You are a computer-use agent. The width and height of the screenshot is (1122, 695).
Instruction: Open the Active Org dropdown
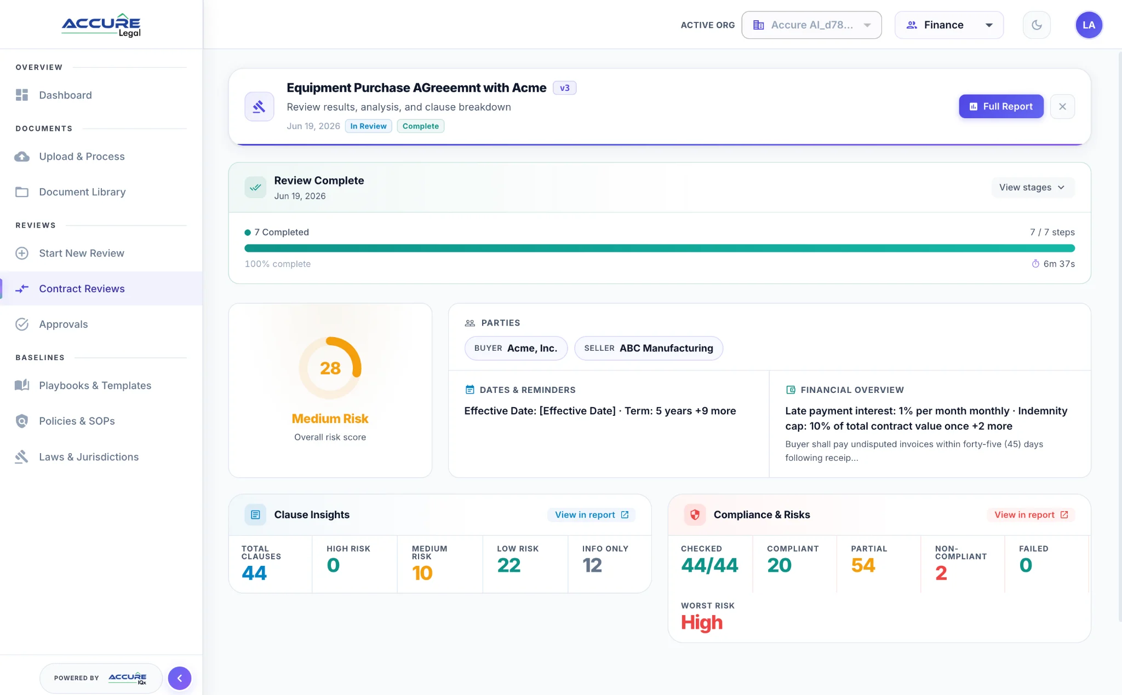click(x=811, y=25)
